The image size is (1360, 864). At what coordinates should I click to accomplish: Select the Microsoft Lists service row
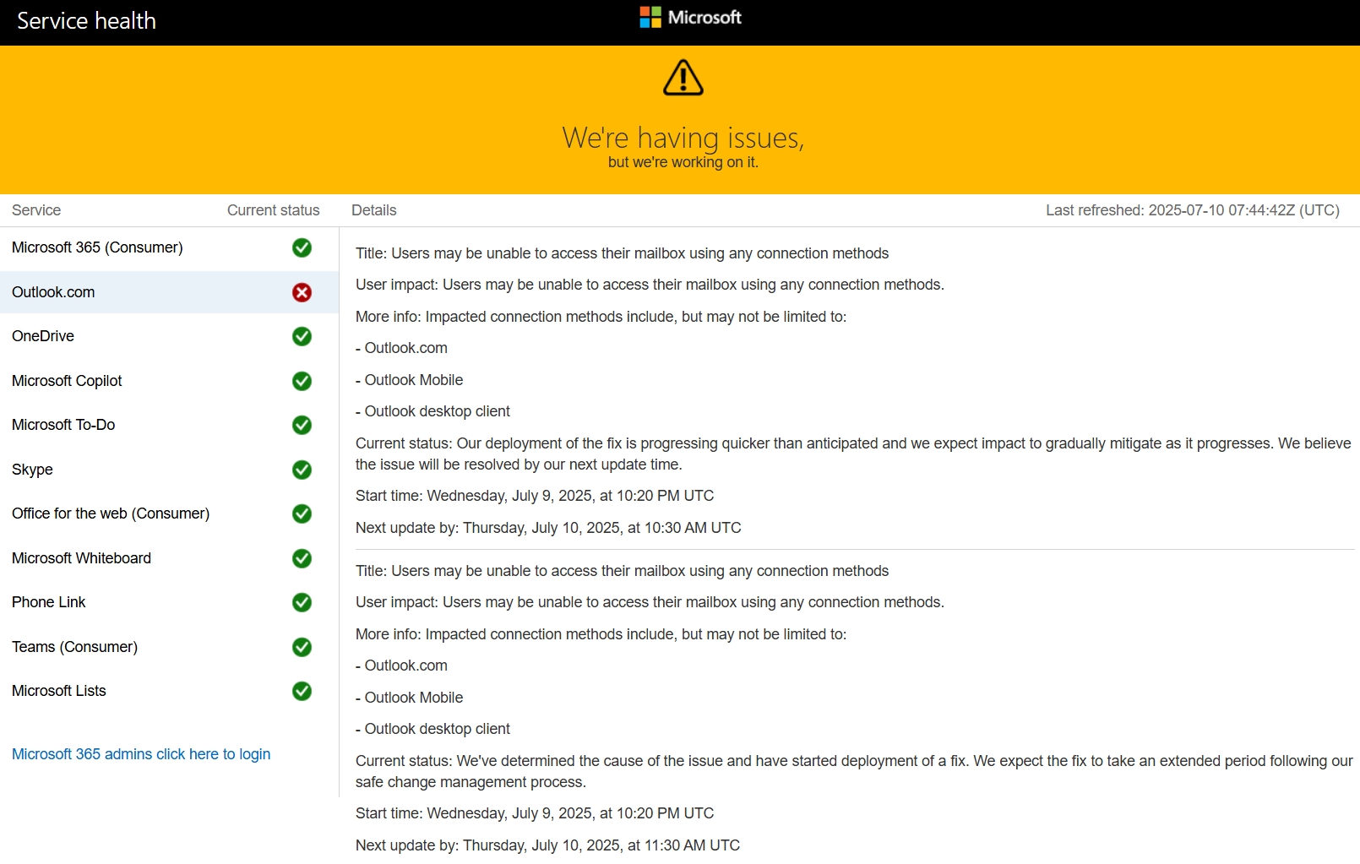click(58, 691)
